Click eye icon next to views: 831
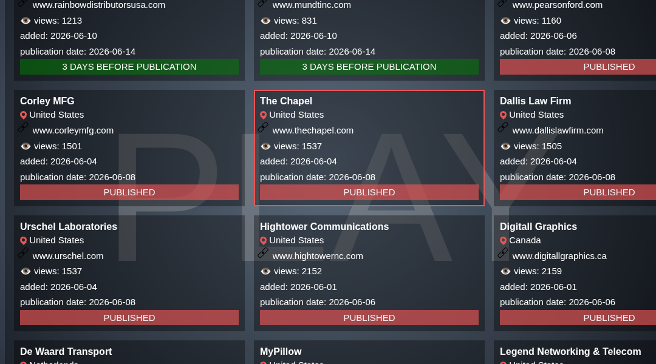This screenshot has width=656, height=364. point(265,21)
